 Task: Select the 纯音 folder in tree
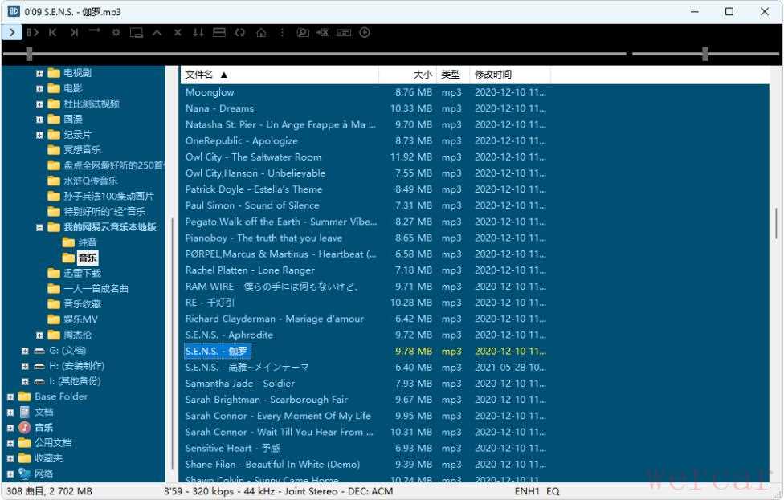click(x=87, y=242)
